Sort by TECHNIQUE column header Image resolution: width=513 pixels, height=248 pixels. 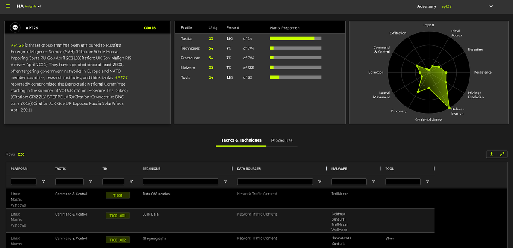(152, 168)
